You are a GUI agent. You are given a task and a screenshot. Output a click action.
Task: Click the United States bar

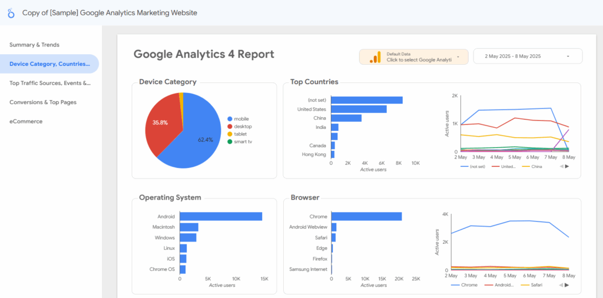[359, 109]
